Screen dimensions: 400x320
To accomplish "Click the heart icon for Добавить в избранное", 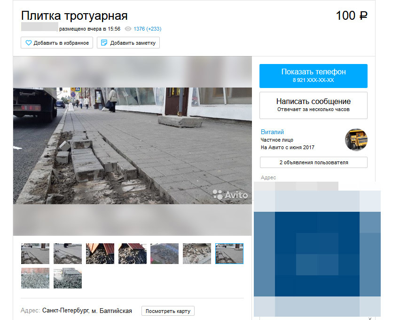I will pos(28,43).
